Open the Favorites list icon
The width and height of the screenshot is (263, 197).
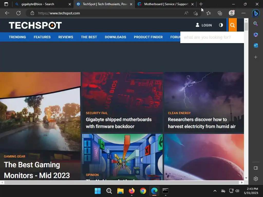[x=209, y=13]
